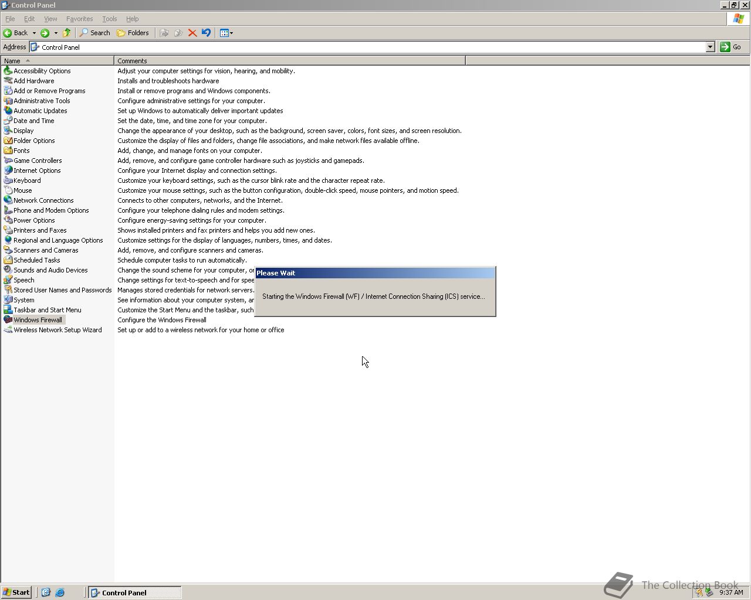Click the Move To toolbar icon
The width and height of the screenshot is (751, 600).
pyautogui.click(x=164, y=33)
